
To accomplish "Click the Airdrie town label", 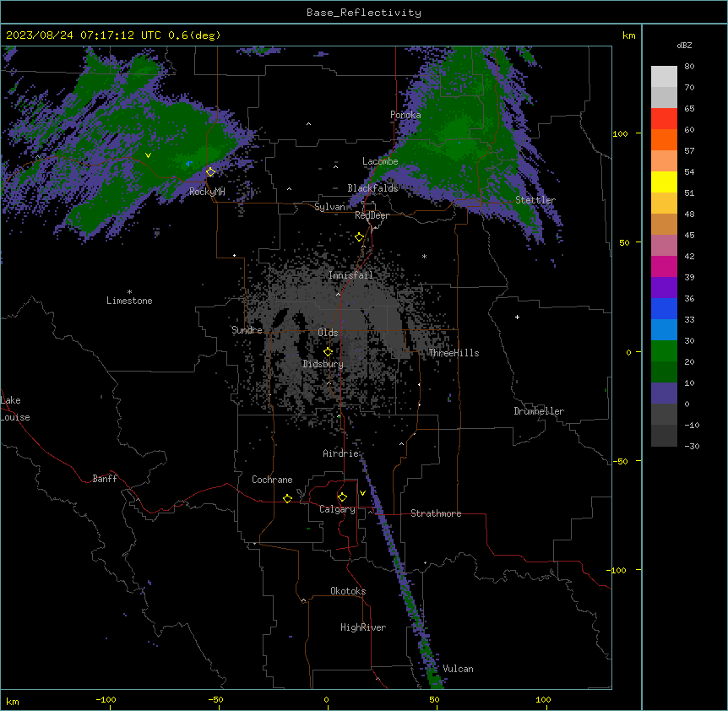I will point(341,453).
